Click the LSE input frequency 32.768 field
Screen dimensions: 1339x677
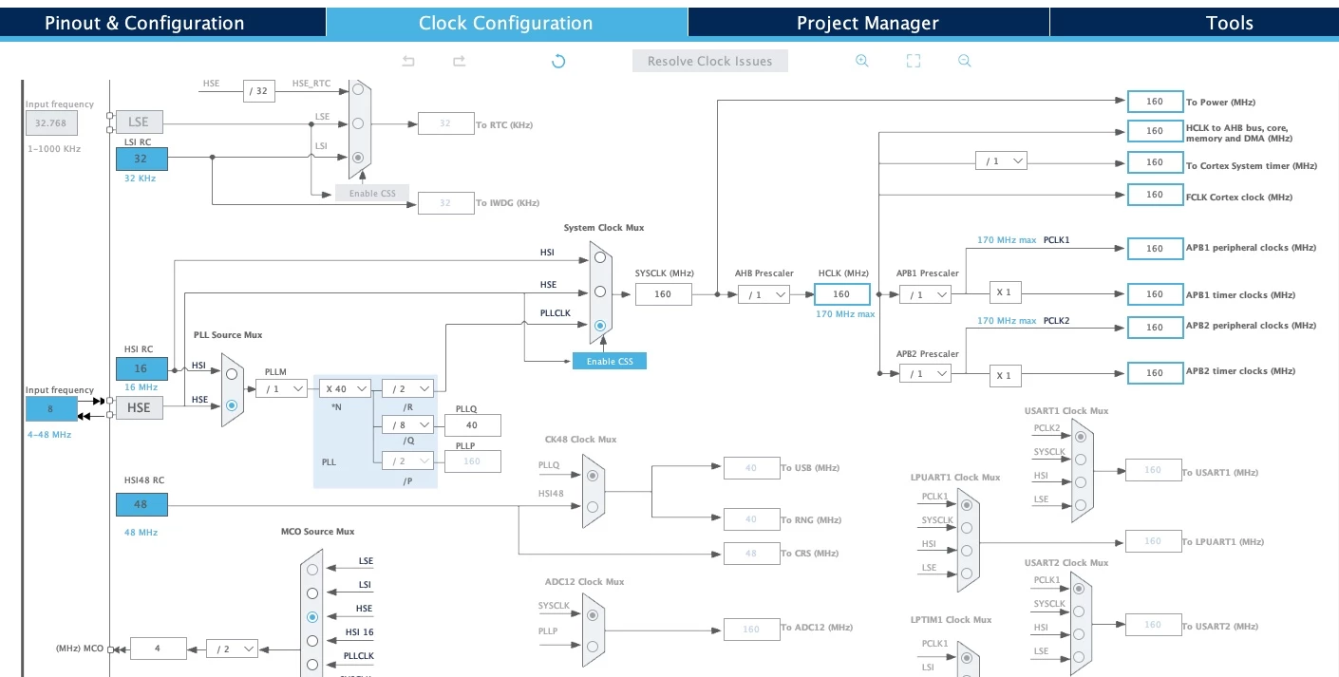(52, 123)
